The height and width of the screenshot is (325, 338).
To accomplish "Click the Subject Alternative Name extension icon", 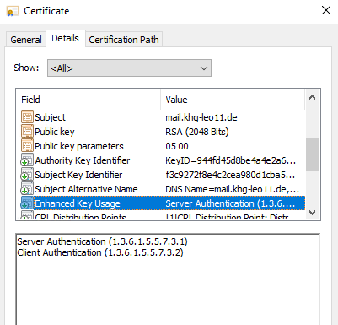I will 27,189.
